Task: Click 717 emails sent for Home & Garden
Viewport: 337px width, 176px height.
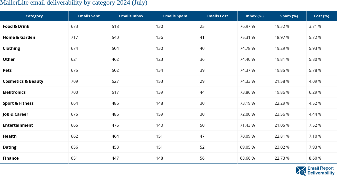Action: coord(74,37)
